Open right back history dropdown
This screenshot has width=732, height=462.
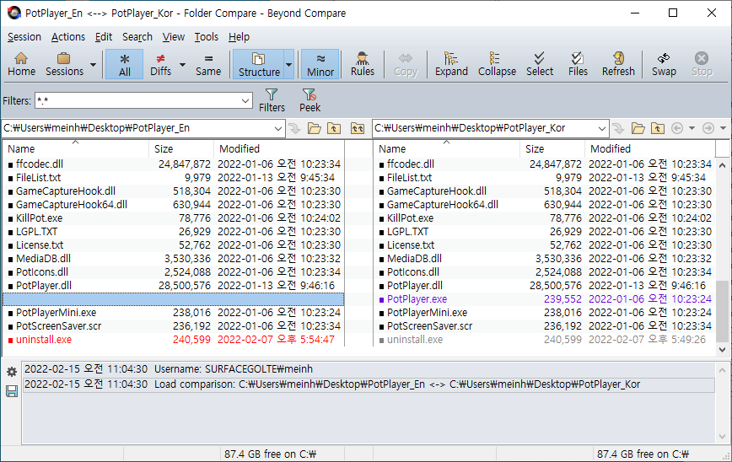coord(692,128)
